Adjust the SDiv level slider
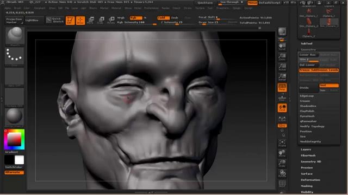The image size is (348, 195). [308, 60]
